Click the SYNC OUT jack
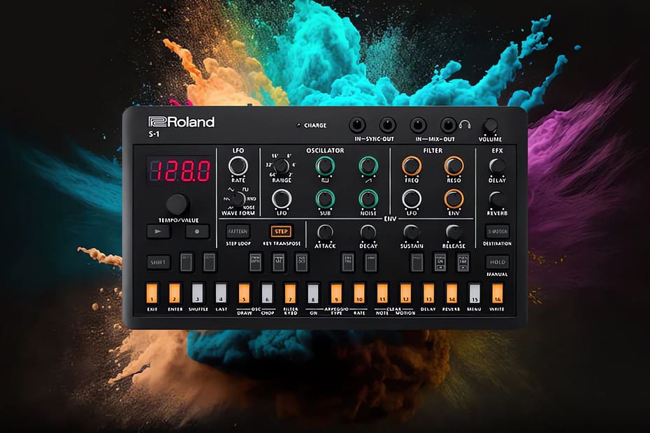This screenshot has height=433, width=650. click(x=387, y=125)
